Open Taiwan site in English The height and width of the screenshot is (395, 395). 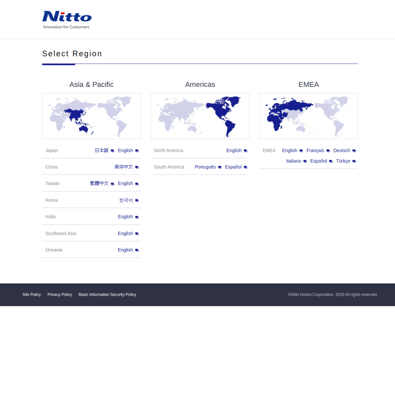pyautogui.click(x=125, y=183)
